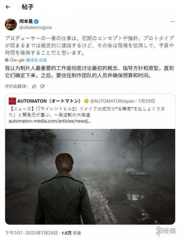Click the quoted post Japanese news text

[x=87, y=112]
